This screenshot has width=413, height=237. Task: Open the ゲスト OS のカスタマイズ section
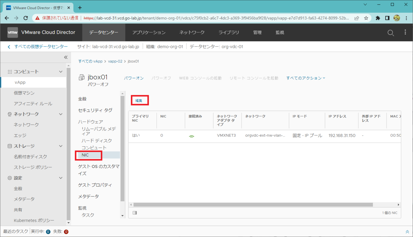pos(99,170)
